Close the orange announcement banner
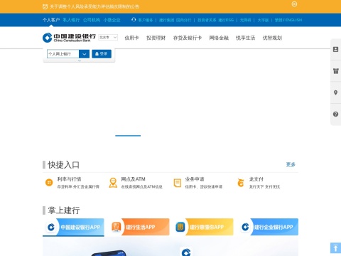Viewport: 341px width, 256px height. (x=294, y=4)
